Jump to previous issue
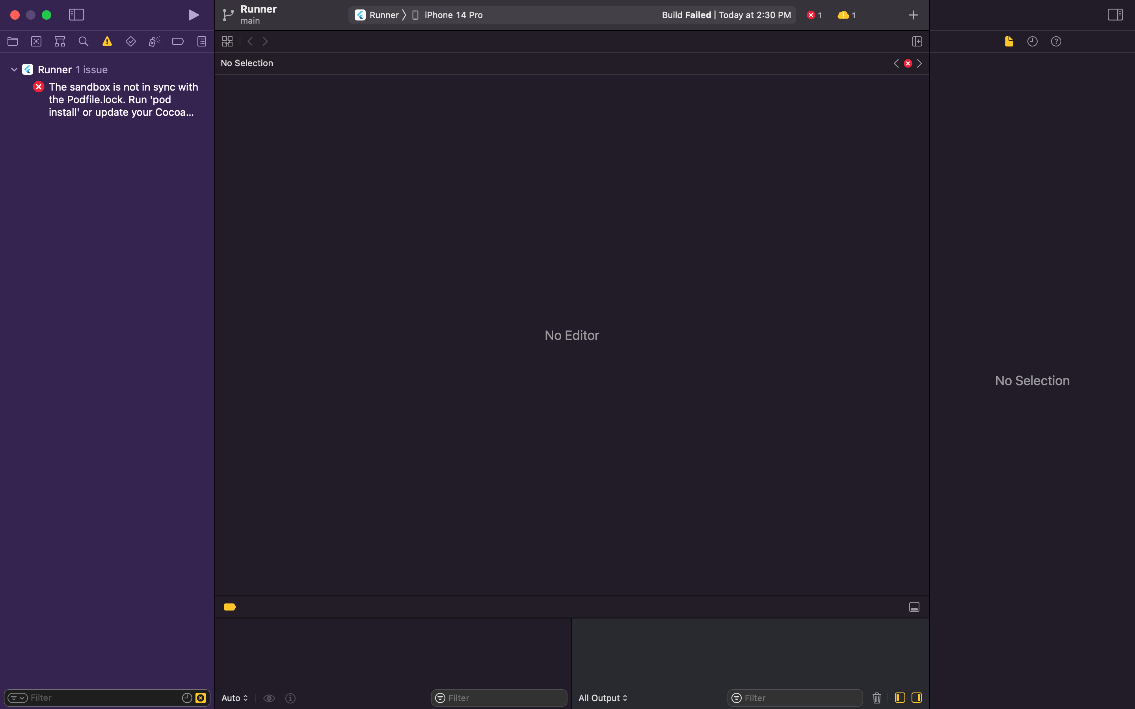The image size is (1135, 709). (896, 63)
